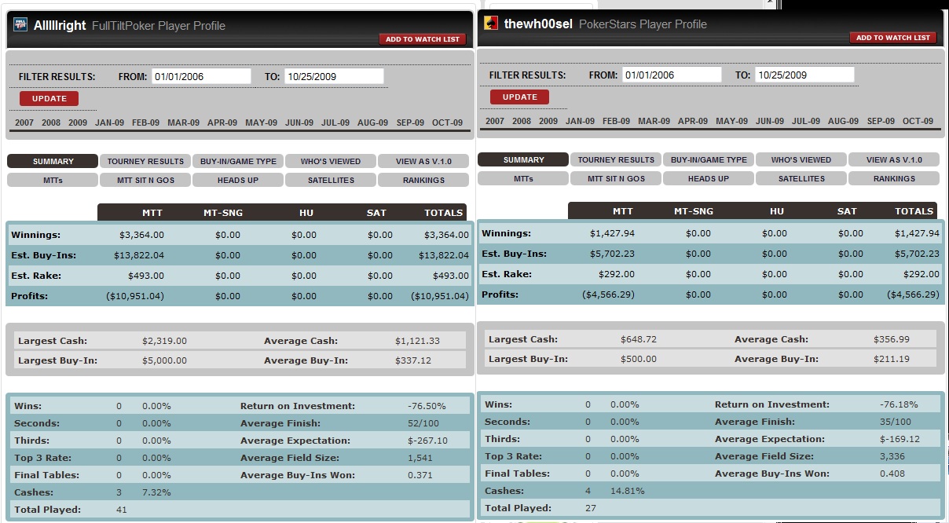Viewport: 949px width, 523px height.
Task: Select JUN-09 in the Allllright profile
Action: coord(299,123)
